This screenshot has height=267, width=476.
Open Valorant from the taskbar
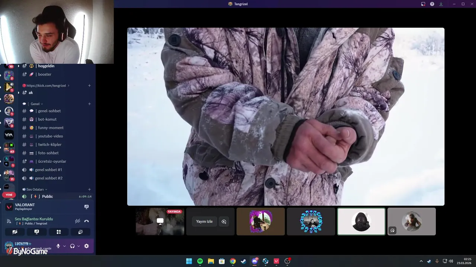276,261
